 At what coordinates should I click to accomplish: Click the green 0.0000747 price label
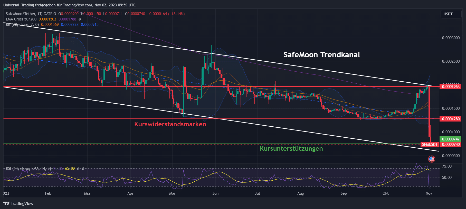pos(451,139)
